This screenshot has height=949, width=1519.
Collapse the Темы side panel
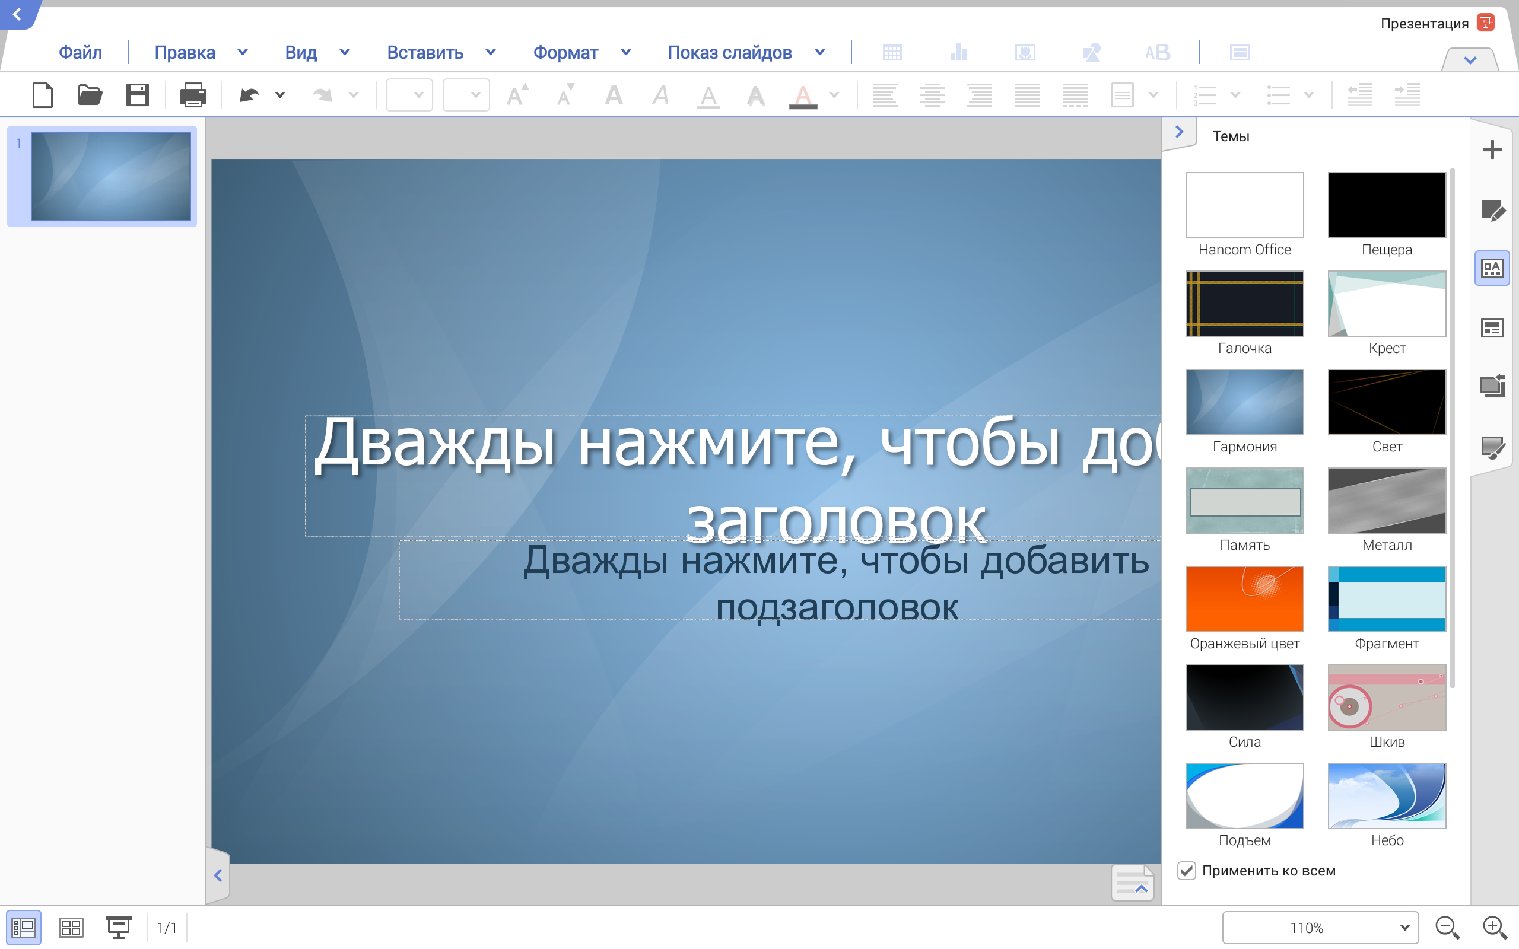pos(1179,132)
